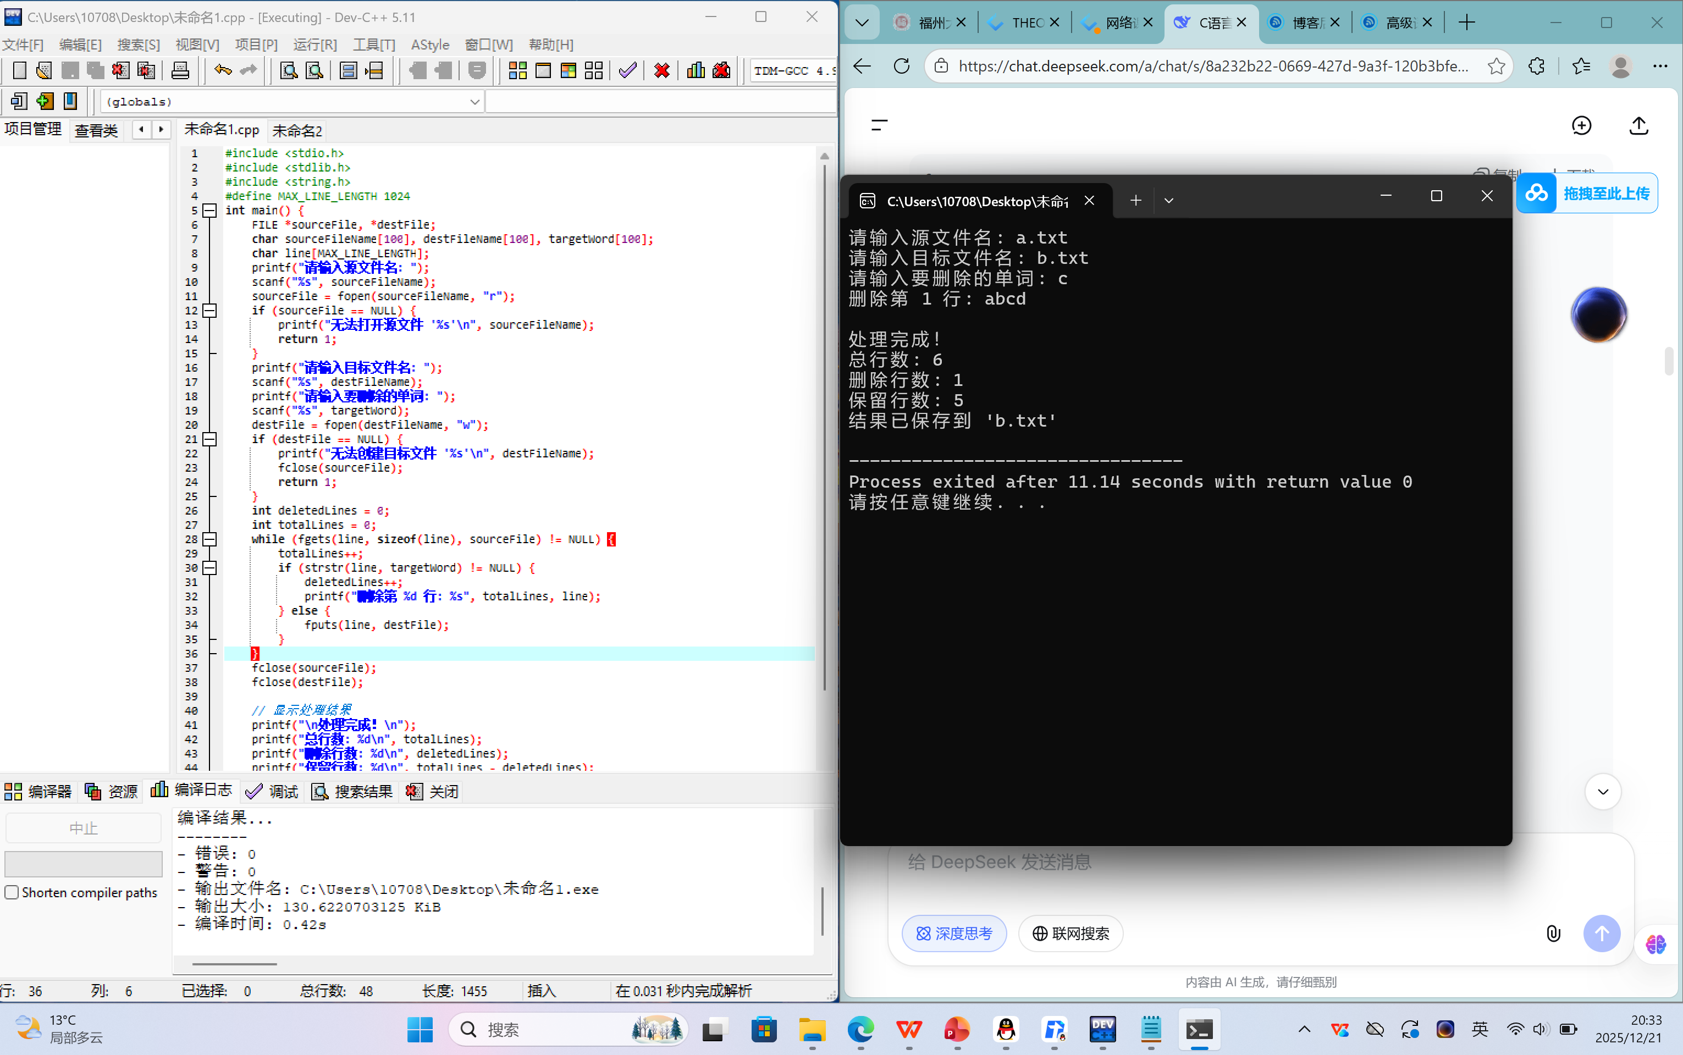Viewport: 1683px width, 1055px height.
Task: Click the 关闭 button in bottom panel
Action: (433, 791)
